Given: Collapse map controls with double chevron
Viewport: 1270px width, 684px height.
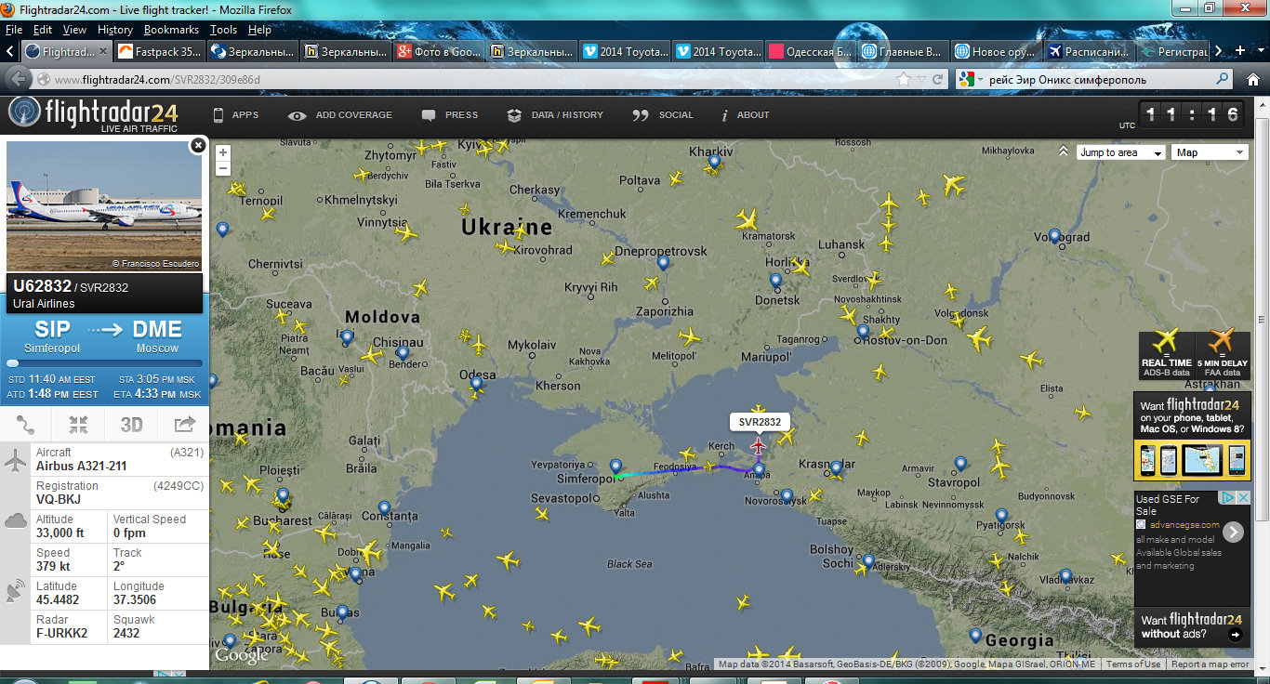Looking at the screenshot, I should pyautogui.click(x=1064, y=151).
